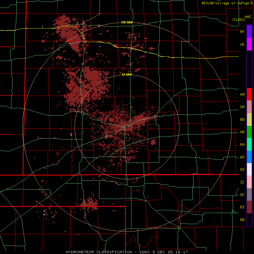Click the RA legend label
The image size is (254, 254).
[242, 145]
